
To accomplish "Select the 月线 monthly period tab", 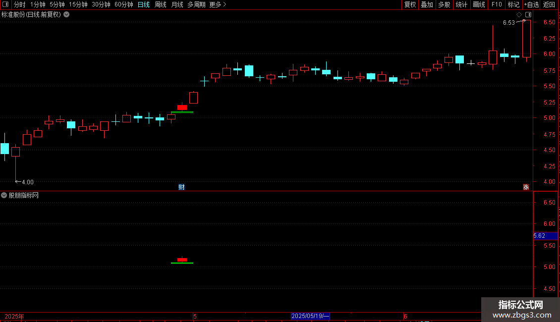I will [x=177, y=4].
